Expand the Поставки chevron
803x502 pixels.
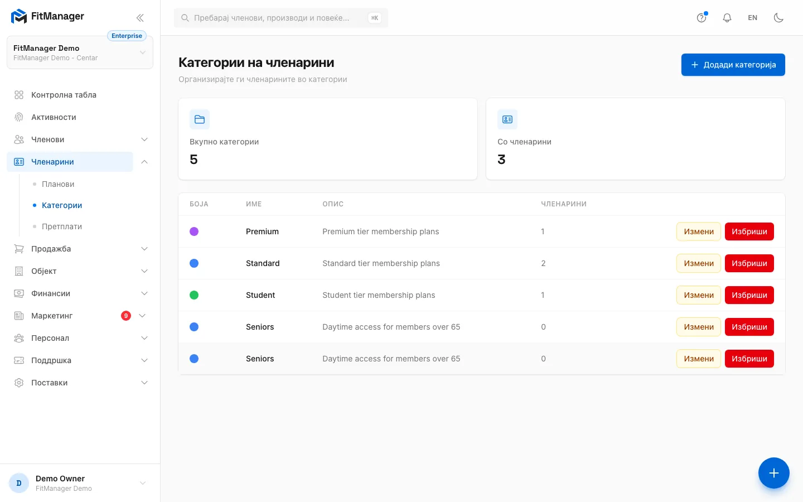(144, 383)
